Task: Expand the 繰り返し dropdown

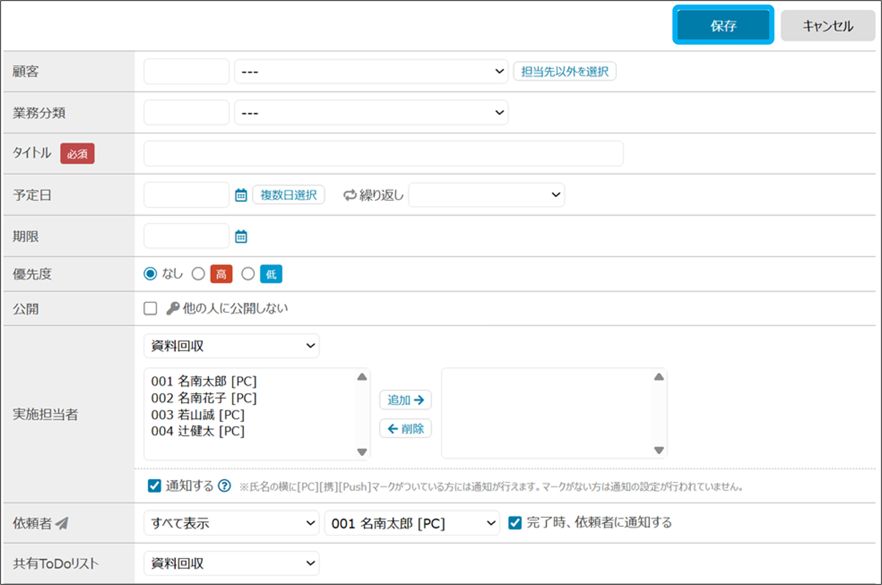Action: 486,195
